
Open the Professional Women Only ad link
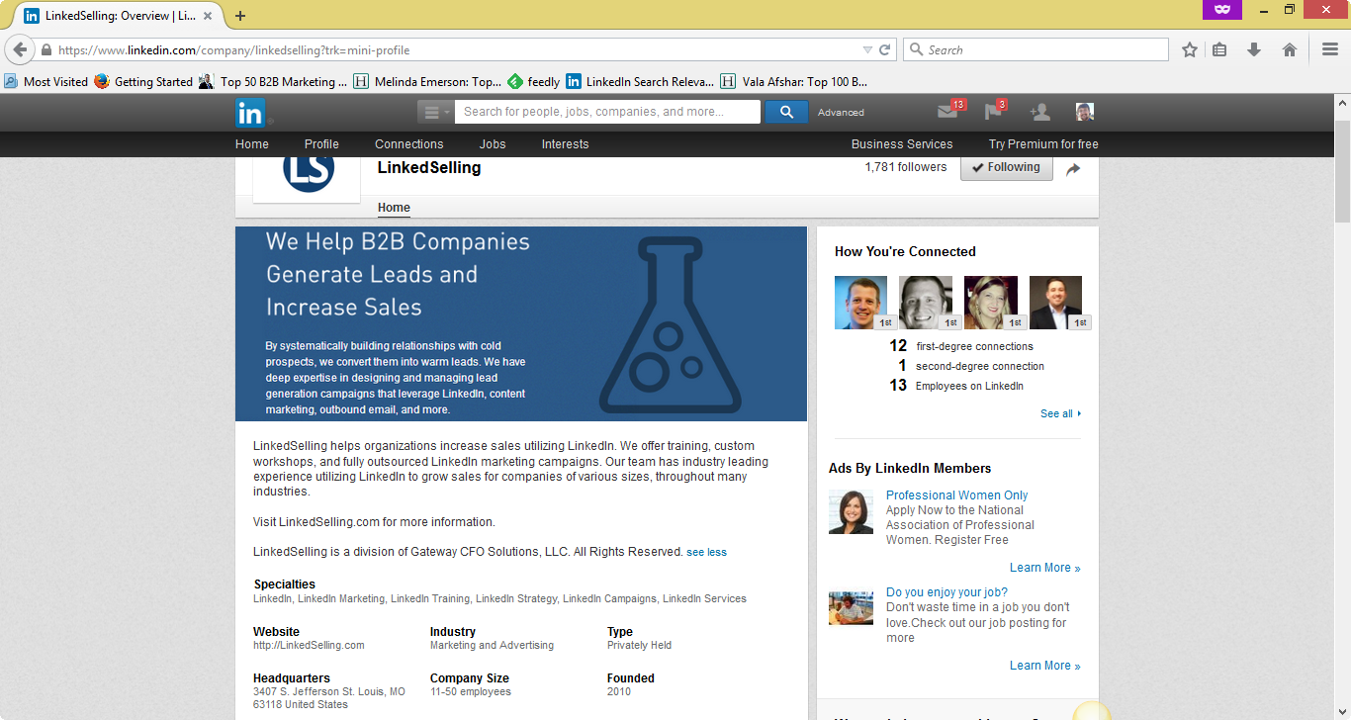pos(956,495)
